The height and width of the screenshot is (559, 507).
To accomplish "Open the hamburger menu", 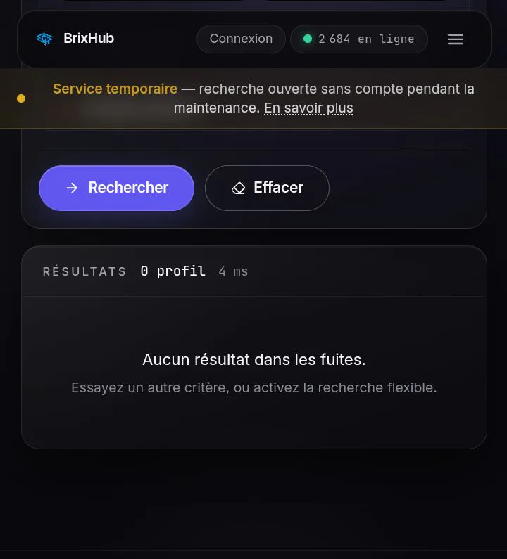I will coord(455,39).
